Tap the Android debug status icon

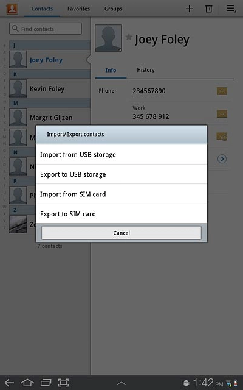(186, 383)
